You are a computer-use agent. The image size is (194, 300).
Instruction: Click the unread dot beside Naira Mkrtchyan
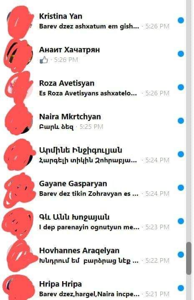pyautogui.click(x=181, y=121)
